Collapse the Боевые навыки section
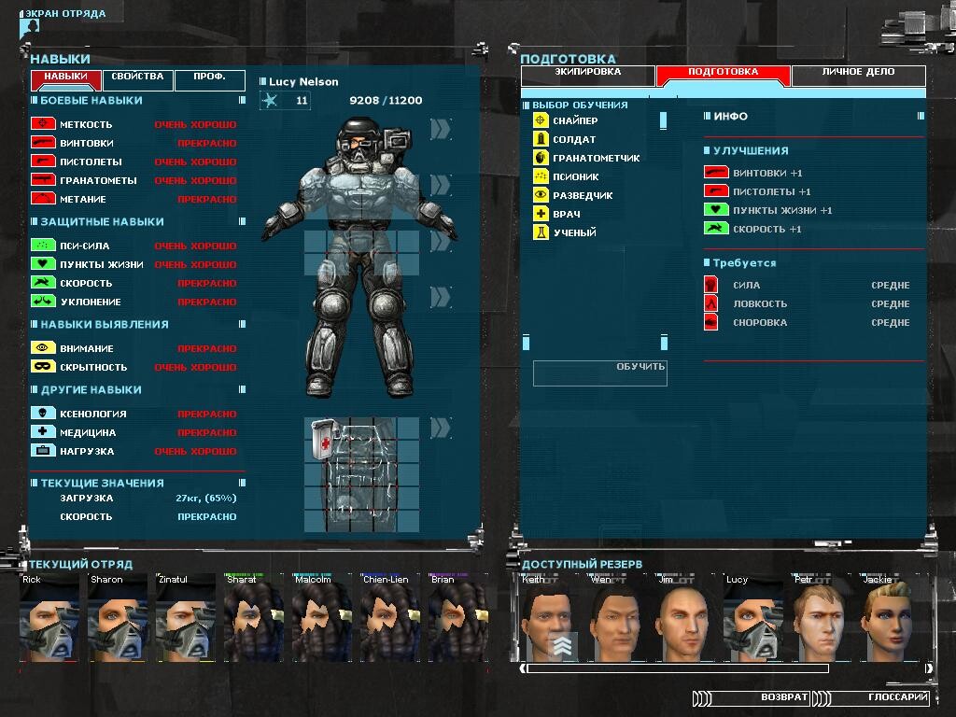Screen dimensions: 956x717 pos(242,100)
